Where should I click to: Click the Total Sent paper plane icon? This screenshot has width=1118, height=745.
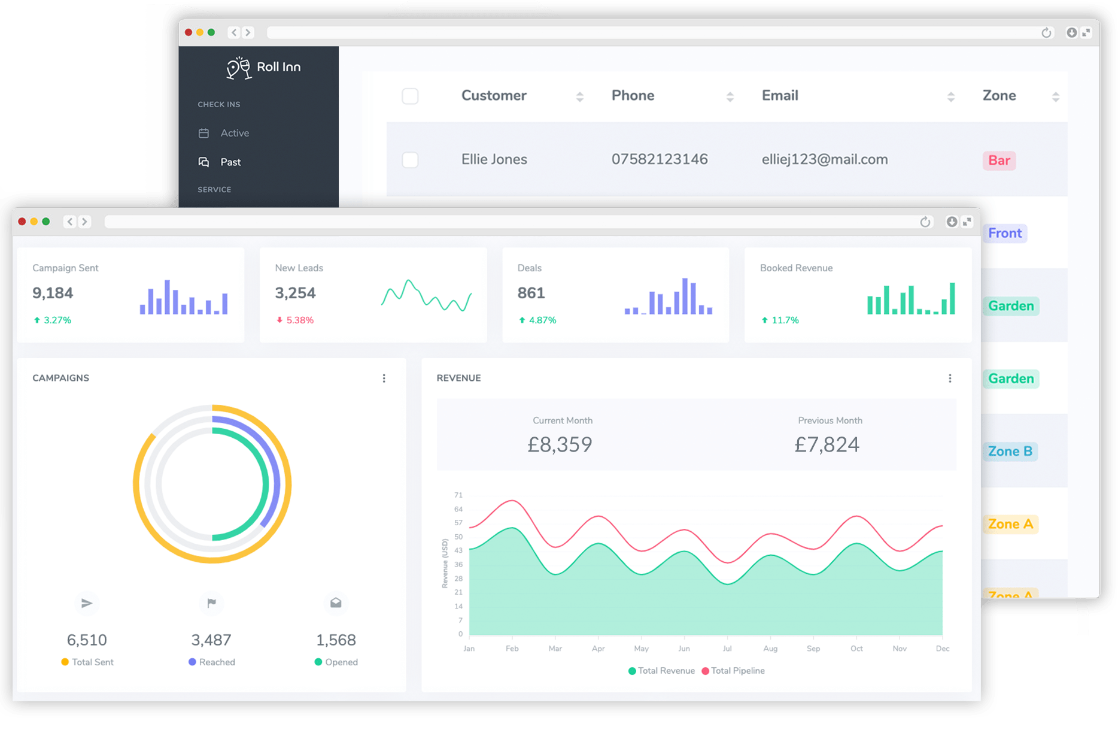[x=87, y=603]
